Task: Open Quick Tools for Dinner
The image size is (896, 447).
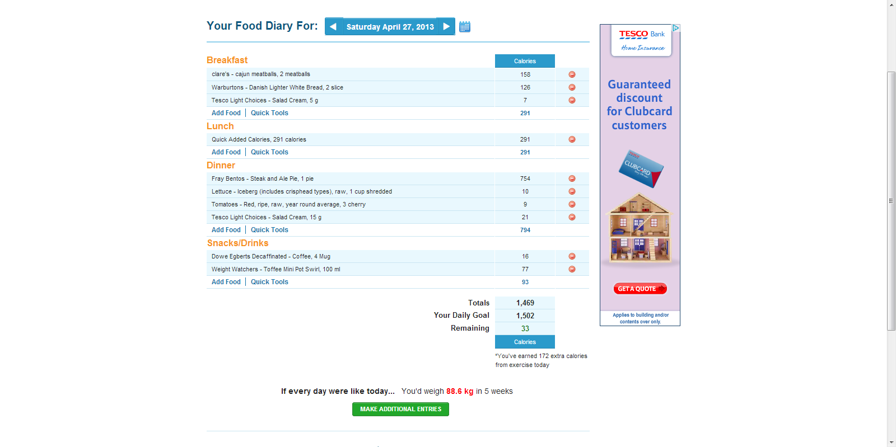Action: point(269,230)
